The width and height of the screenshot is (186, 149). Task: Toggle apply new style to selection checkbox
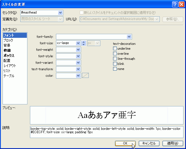(81, 12)
